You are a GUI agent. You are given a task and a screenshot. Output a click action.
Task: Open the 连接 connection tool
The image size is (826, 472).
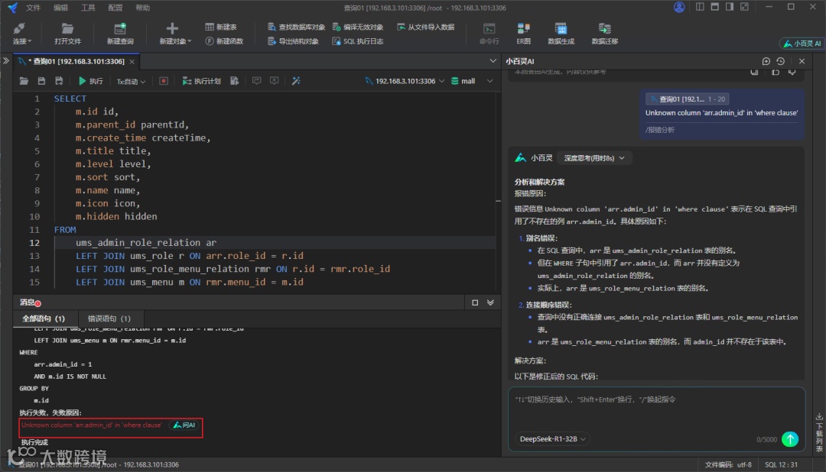[x=21, y=34]
